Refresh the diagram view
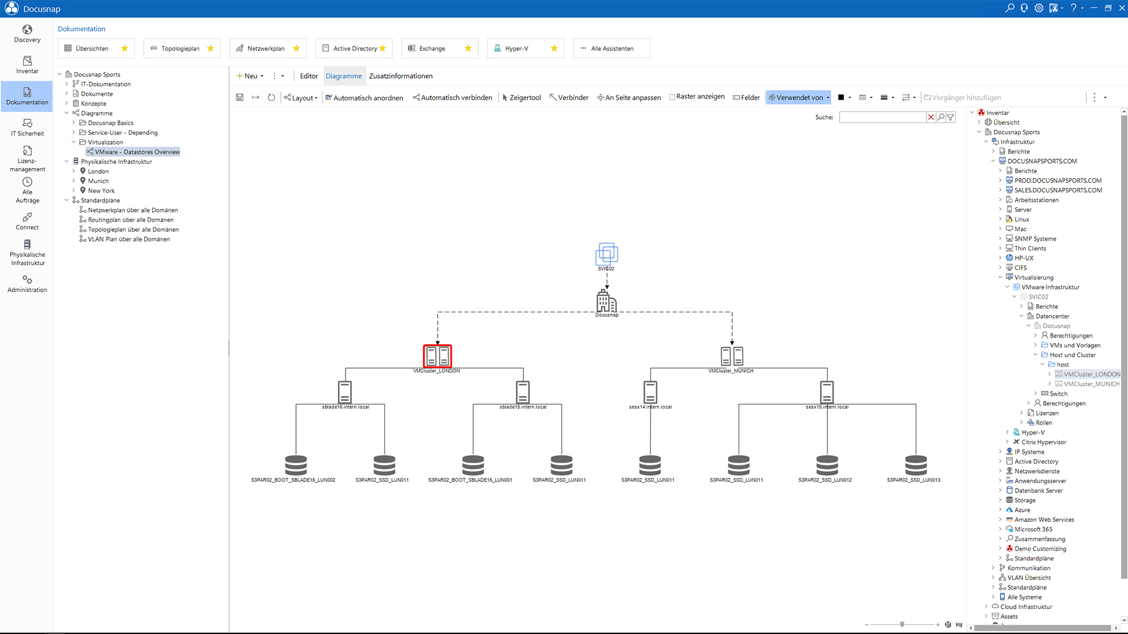 [x=271, y=97]
